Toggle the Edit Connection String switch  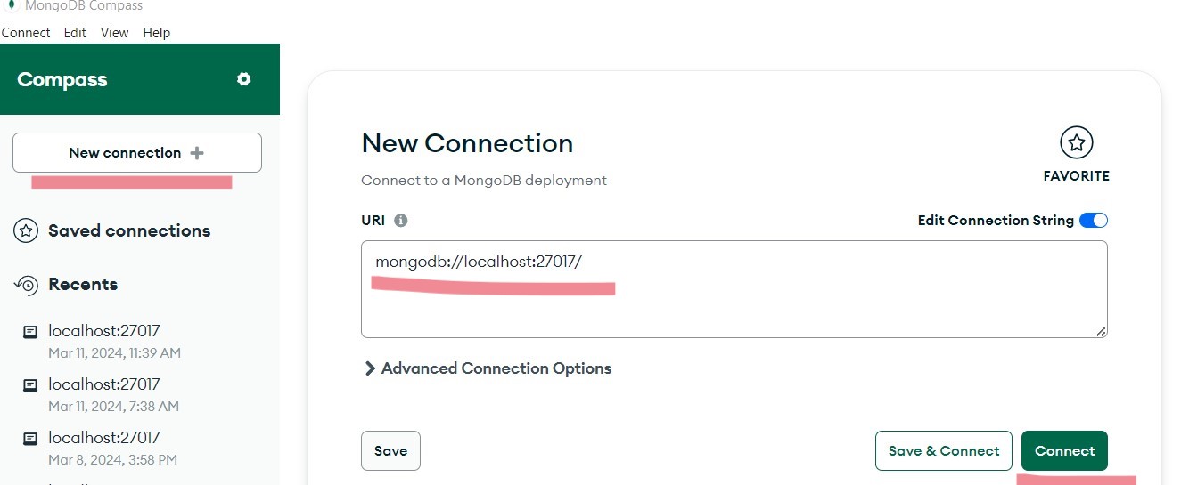tap(1094, 221)
